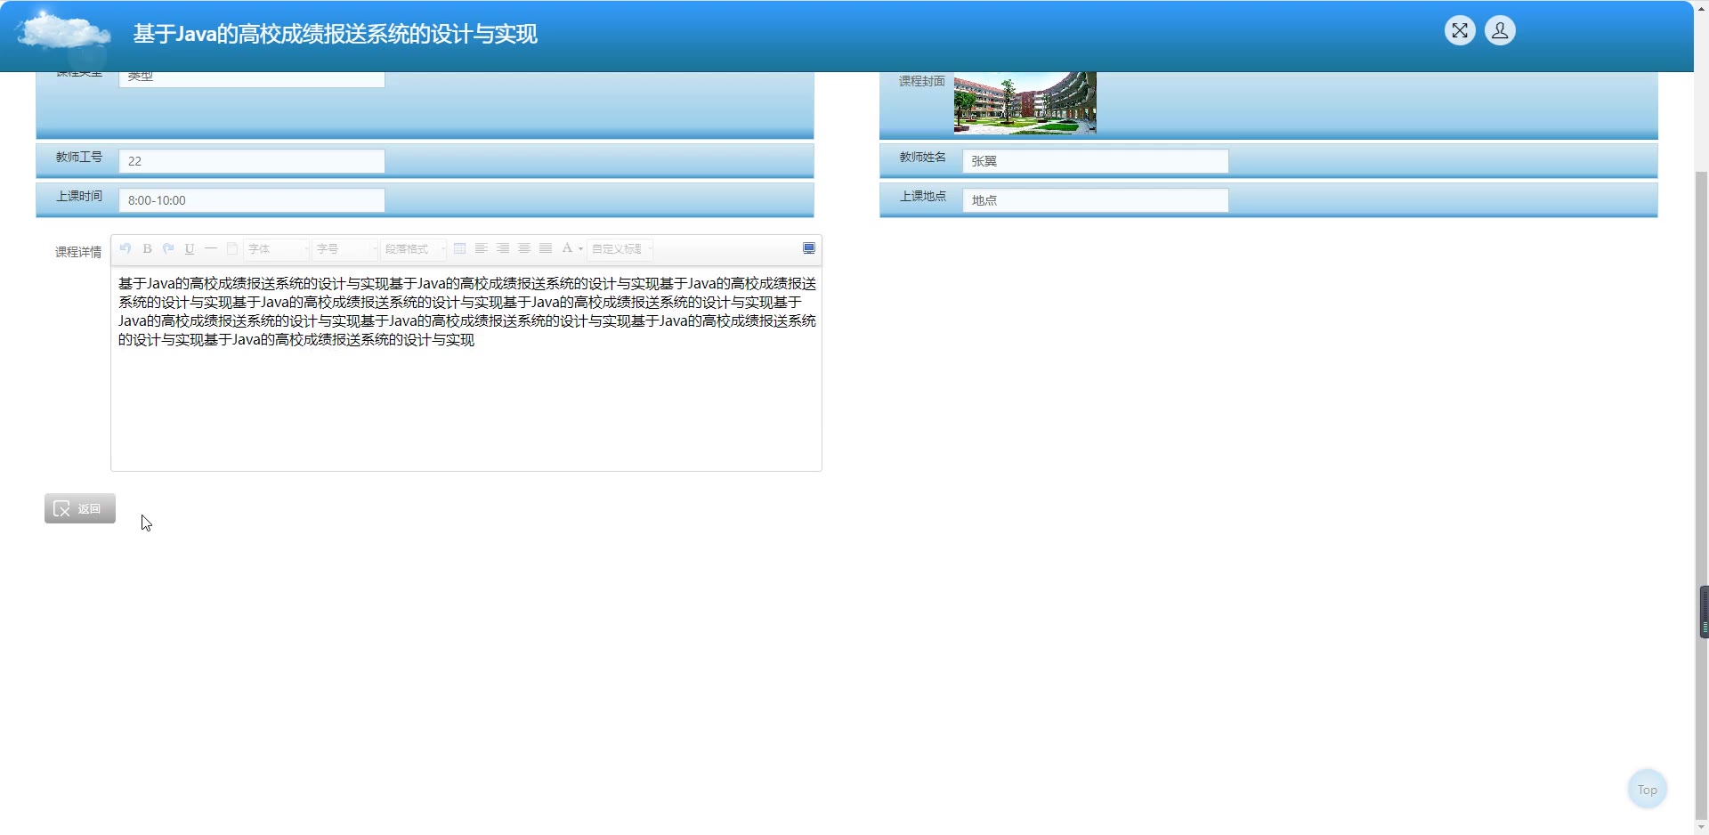Click the fullscreen expand icon in header
Viewport: 1709px width, 835px height.
coord(1460,31)
